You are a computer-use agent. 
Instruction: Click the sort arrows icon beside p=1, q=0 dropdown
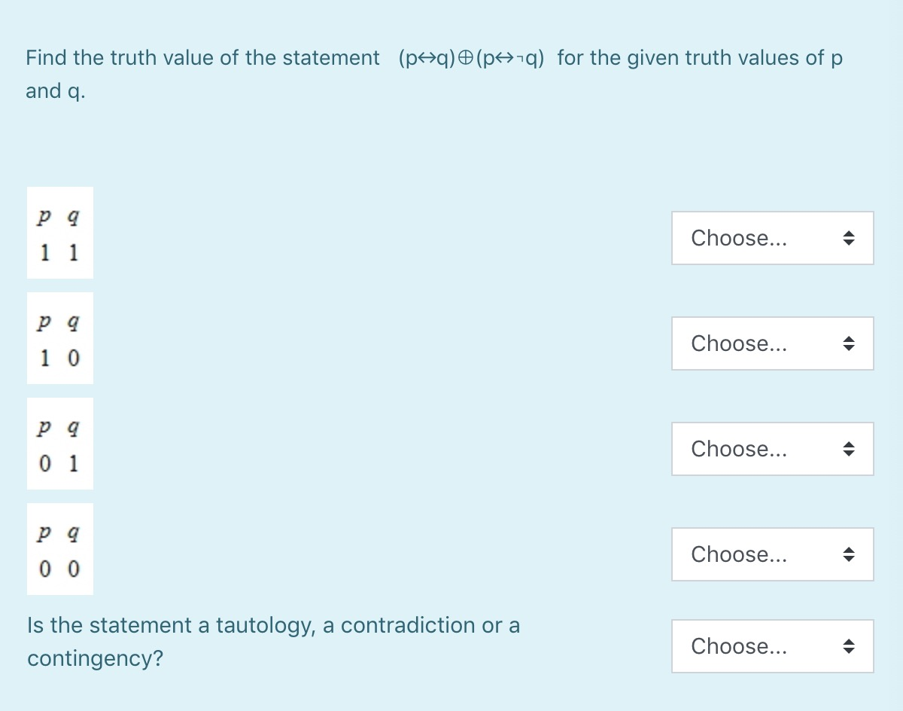pos(849,343)
